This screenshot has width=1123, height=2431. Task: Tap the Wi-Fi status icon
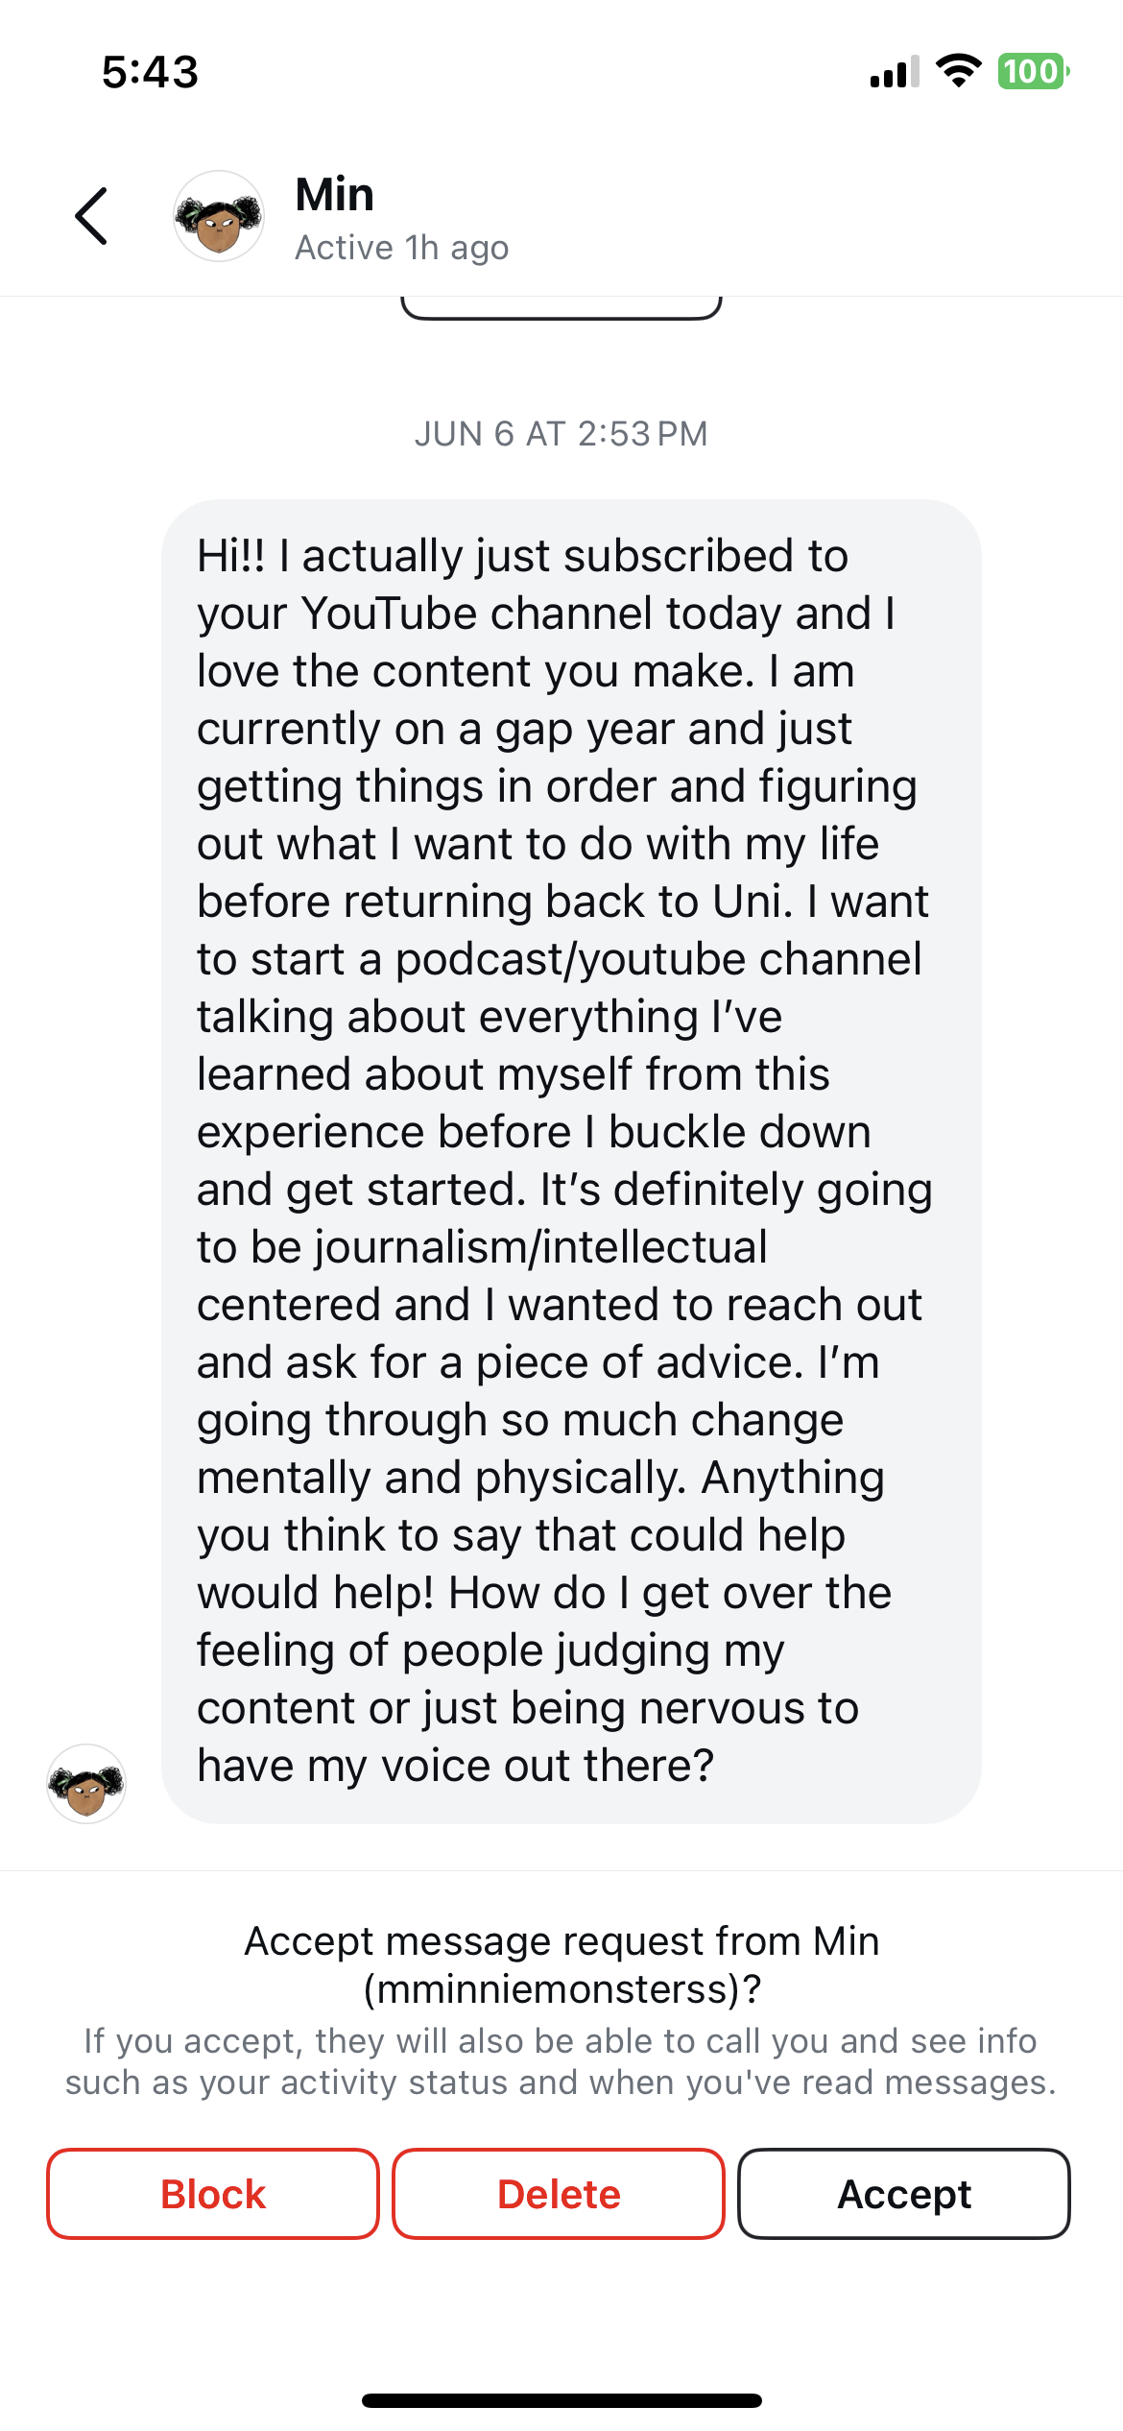click(958, 71)
